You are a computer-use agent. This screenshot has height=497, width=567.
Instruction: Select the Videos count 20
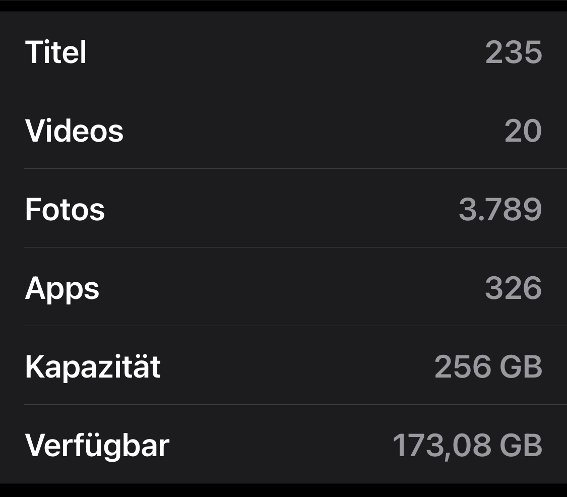click(x=523, y=131)
